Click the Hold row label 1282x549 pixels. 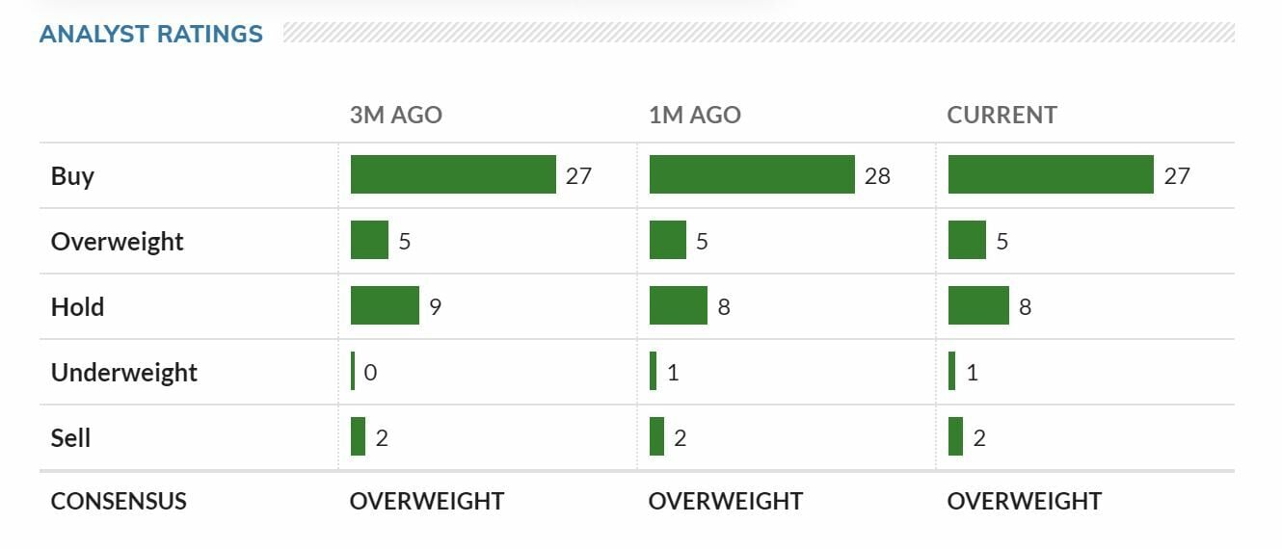click(77, 307)
